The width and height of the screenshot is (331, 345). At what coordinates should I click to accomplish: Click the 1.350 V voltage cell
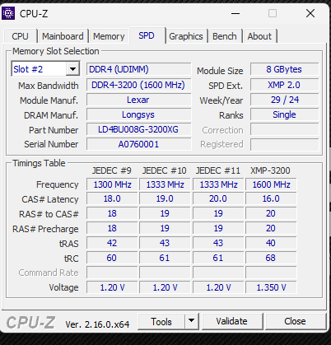click(271, 287)
